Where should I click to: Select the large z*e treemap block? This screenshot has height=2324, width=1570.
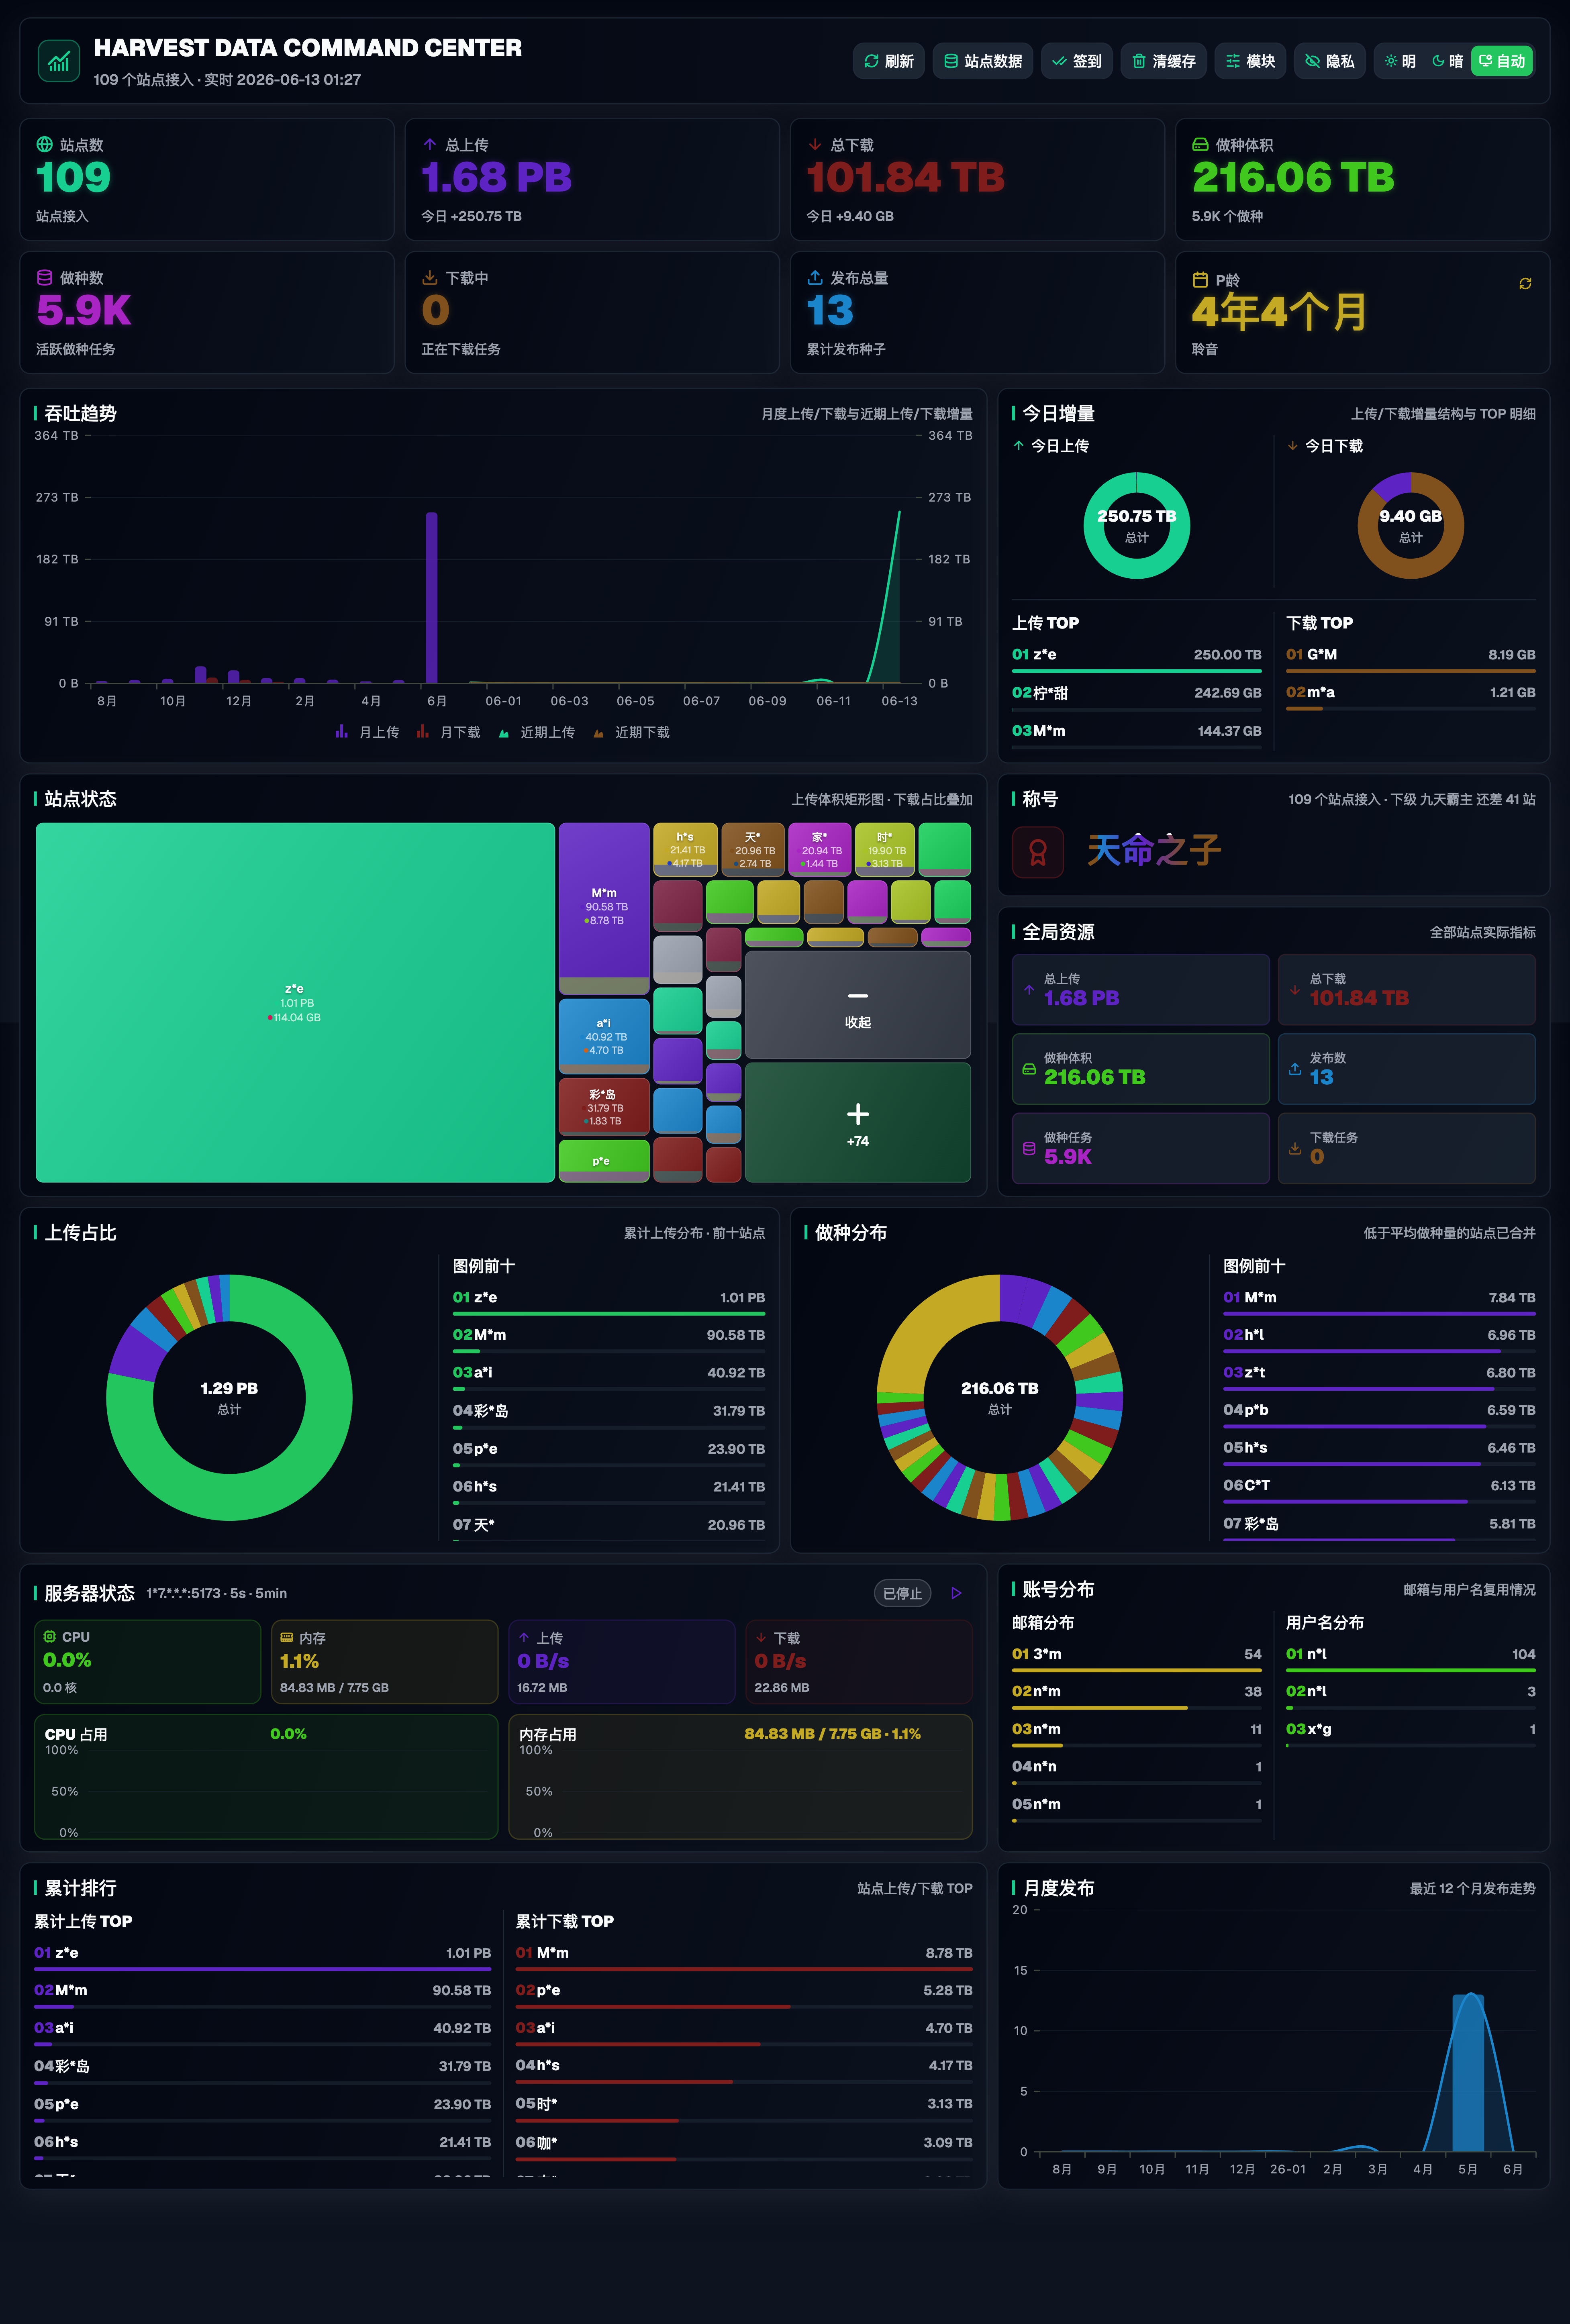point(295,1002)
